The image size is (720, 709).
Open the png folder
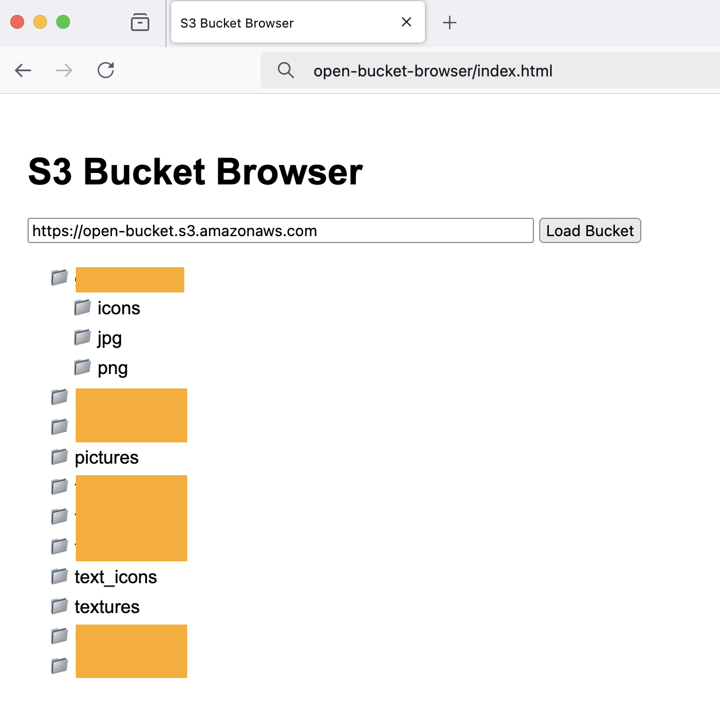(x=113, y=368)
